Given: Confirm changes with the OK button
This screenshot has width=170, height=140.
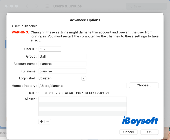Looking at the screenshot, I should click(149, 132).
